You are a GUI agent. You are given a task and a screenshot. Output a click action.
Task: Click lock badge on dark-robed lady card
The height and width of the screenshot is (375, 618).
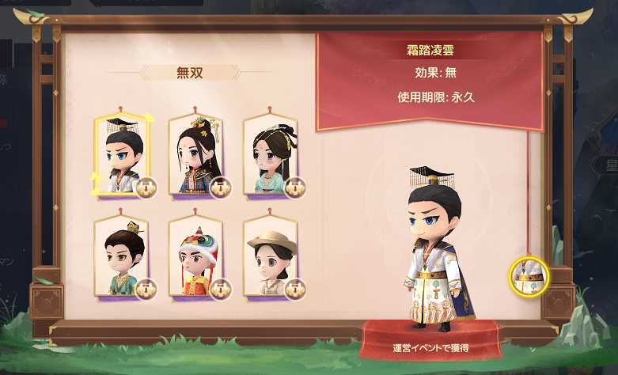[x=221, y=187]
